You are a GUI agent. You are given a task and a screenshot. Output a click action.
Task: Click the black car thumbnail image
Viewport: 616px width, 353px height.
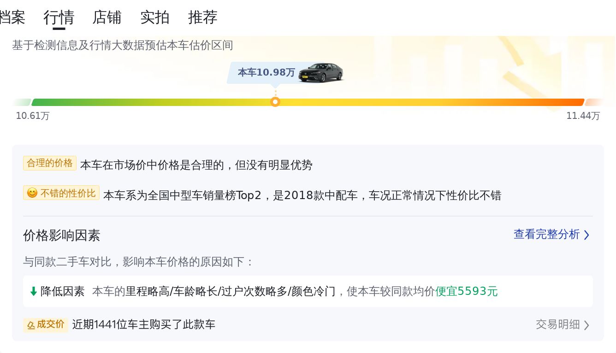coord(321,72)
